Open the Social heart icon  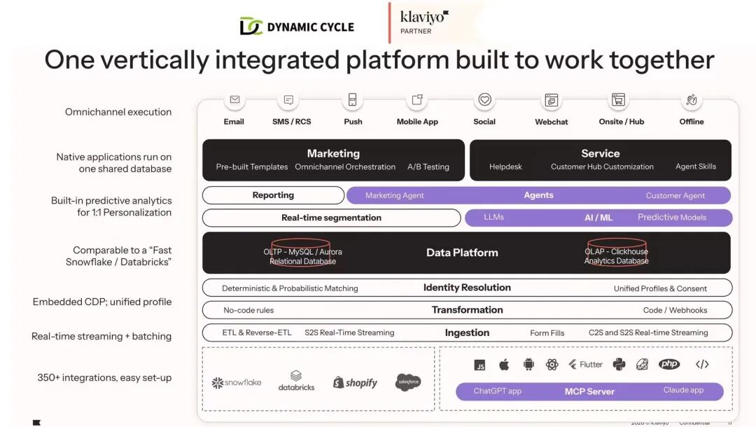(484, 100)
